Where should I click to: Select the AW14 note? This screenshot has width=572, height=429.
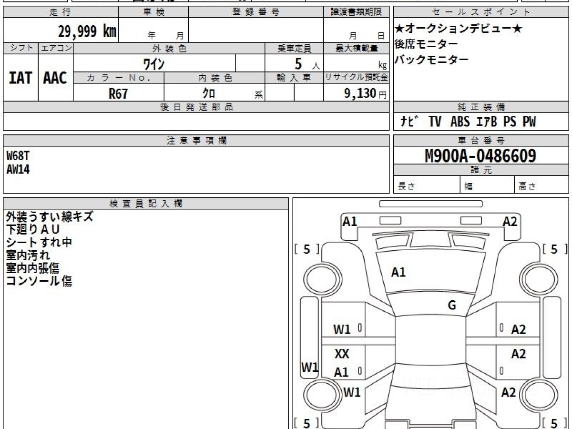click(x=19, y=169)
